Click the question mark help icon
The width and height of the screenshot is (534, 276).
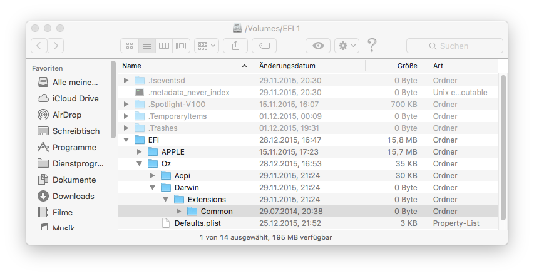372,45
